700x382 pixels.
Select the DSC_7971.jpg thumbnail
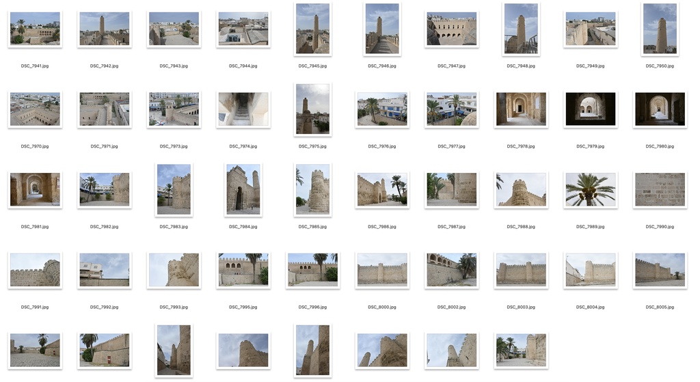tap(105, 109)
